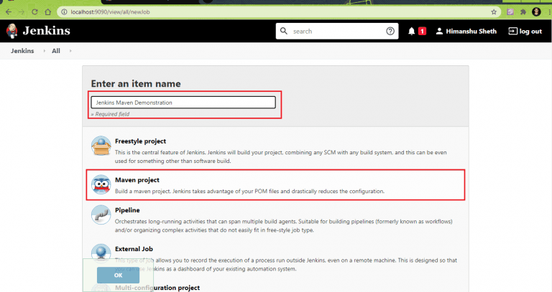Log out of Jenkins
The image size is (552, 292).
525,32
